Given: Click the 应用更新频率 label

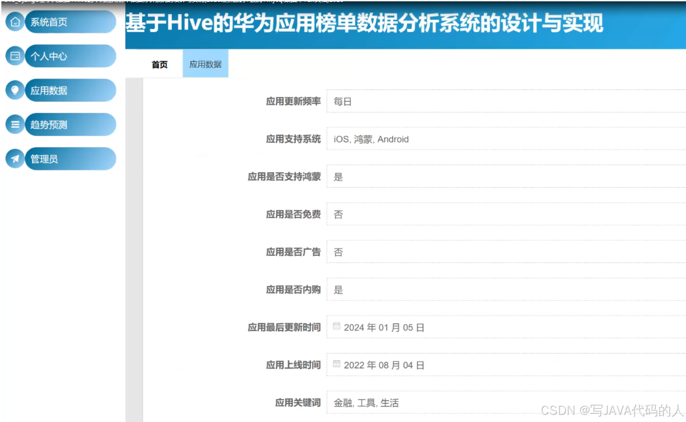Looking at the screenshot, I should click(293, 101).
